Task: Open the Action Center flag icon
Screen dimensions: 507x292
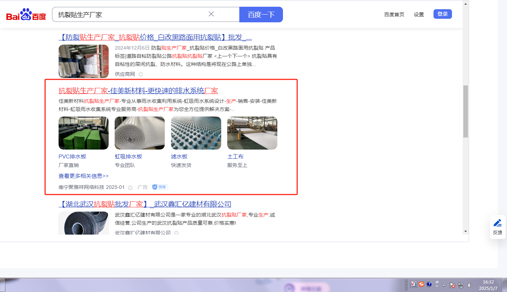Action: point(453,285)
